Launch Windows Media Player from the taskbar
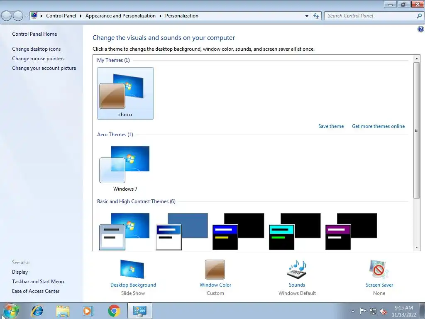Viewport: 425px width, 319px height. click(88, 311)
